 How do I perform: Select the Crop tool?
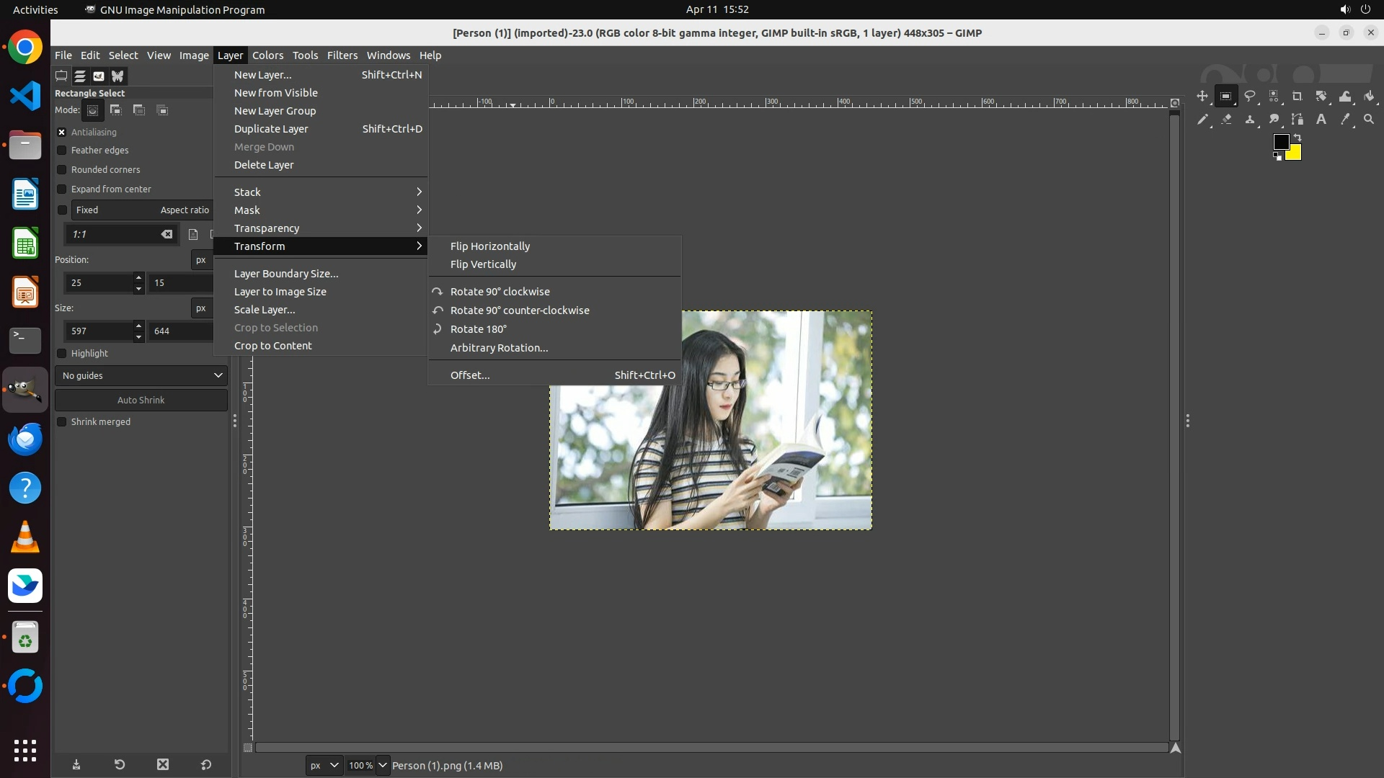click(x=1297, y=96)
